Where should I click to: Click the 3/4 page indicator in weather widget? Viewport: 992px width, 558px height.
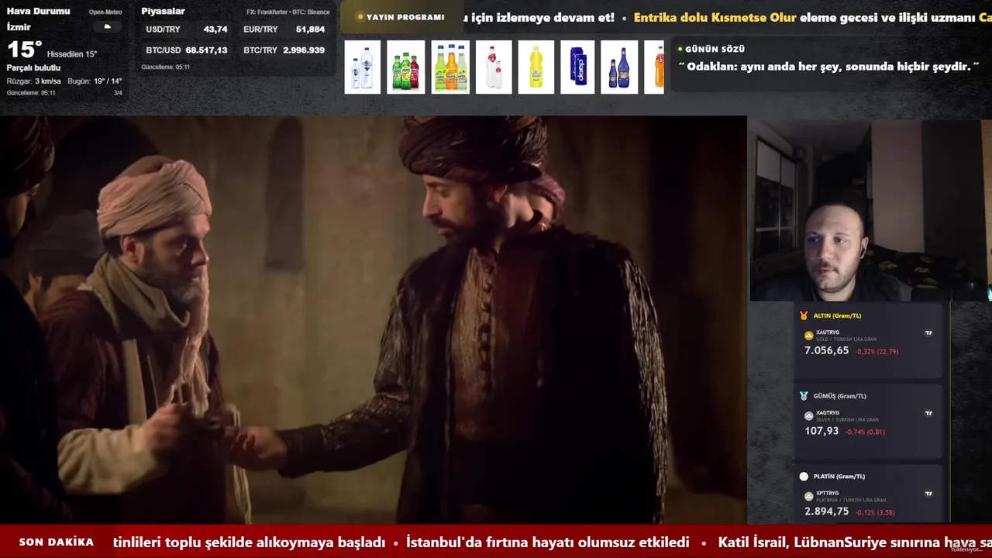(x=118, y=93)
